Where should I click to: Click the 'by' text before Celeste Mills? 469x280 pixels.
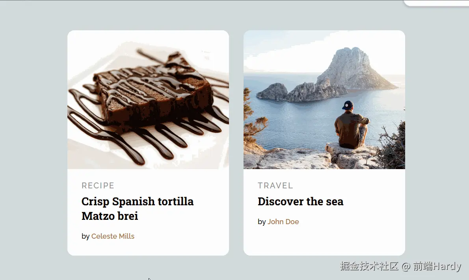click(86, 236)
